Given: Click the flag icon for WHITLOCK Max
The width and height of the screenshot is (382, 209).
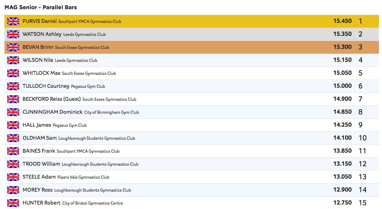Looking at the screenshot, I should click(13, 73).
